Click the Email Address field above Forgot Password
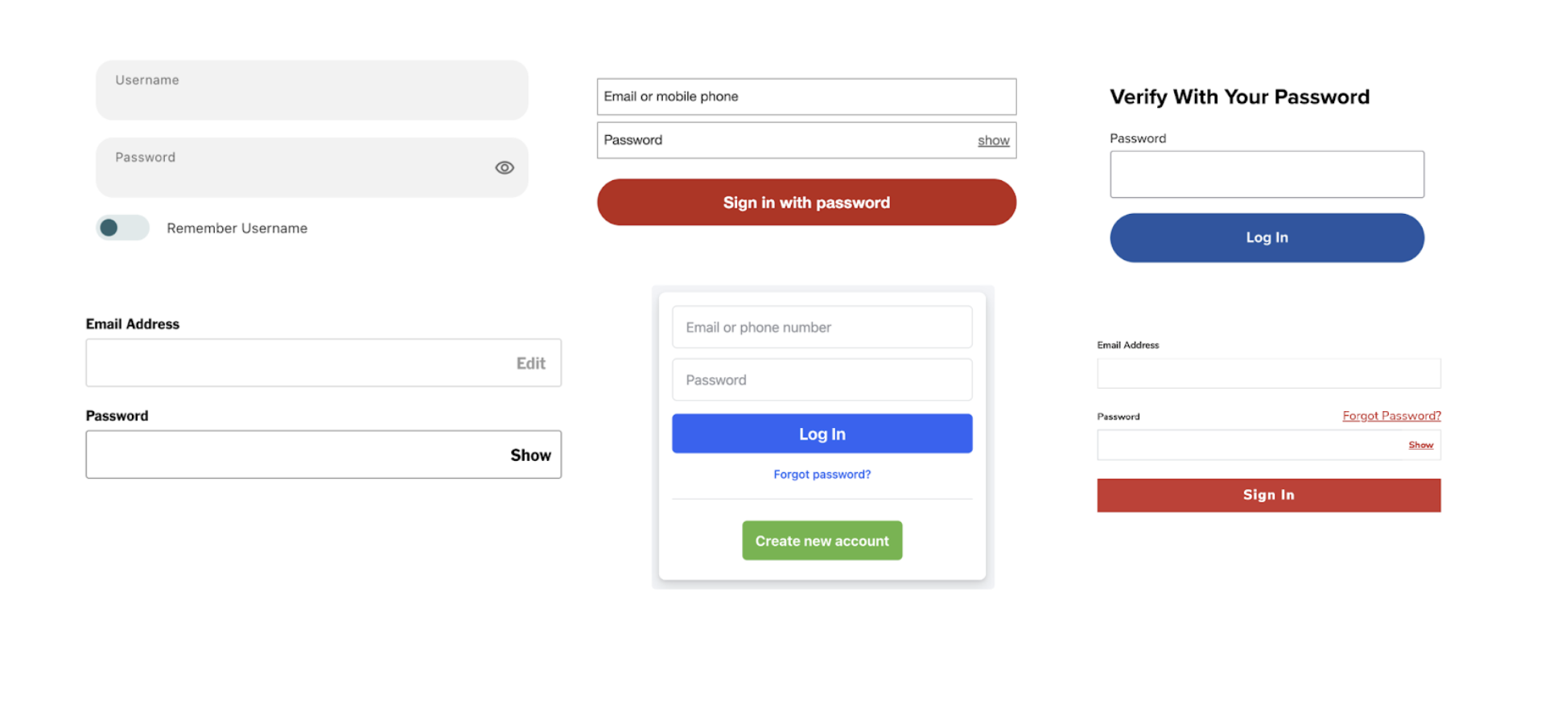This screenshot has width=1545, height=724. (x=1268, y=374)
